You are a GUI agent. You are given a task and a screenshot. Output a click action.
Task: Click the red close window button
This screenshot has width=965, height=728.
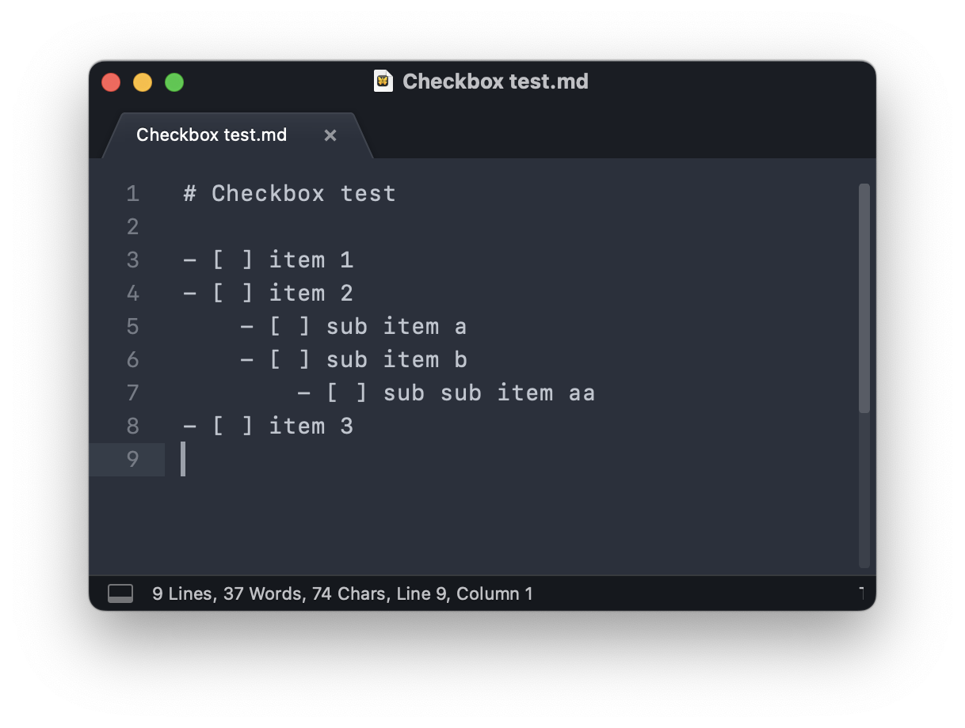click(111, 82)
